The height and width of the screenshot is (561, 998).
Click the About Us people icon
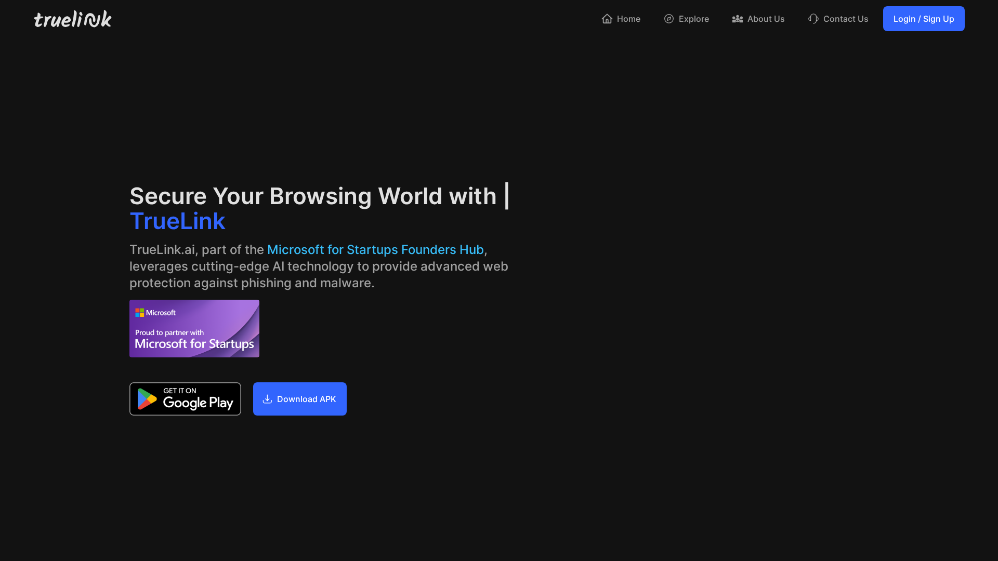pyautogui.click(x=738, y=19)
